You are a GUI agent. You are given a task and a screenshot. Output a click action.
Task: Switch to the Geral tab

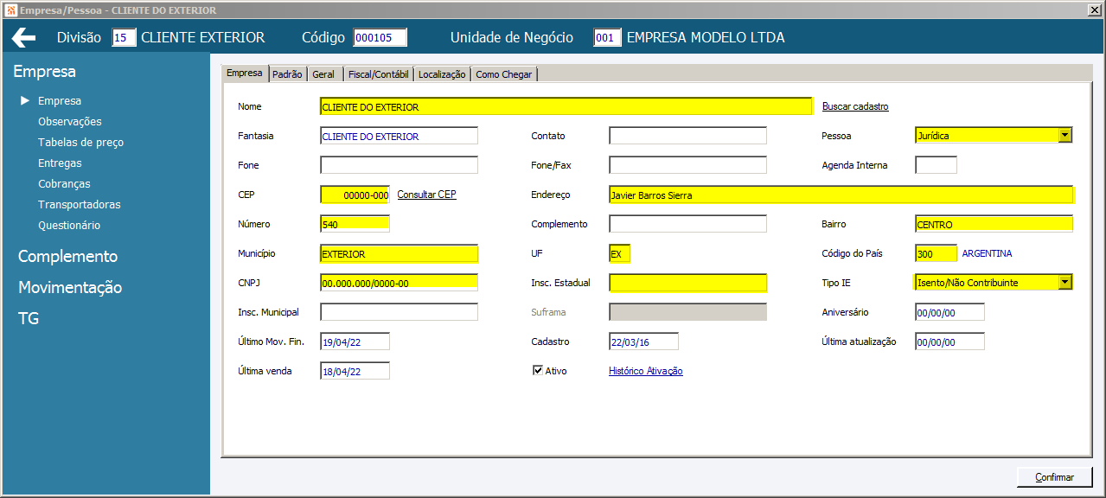[323, 74]
